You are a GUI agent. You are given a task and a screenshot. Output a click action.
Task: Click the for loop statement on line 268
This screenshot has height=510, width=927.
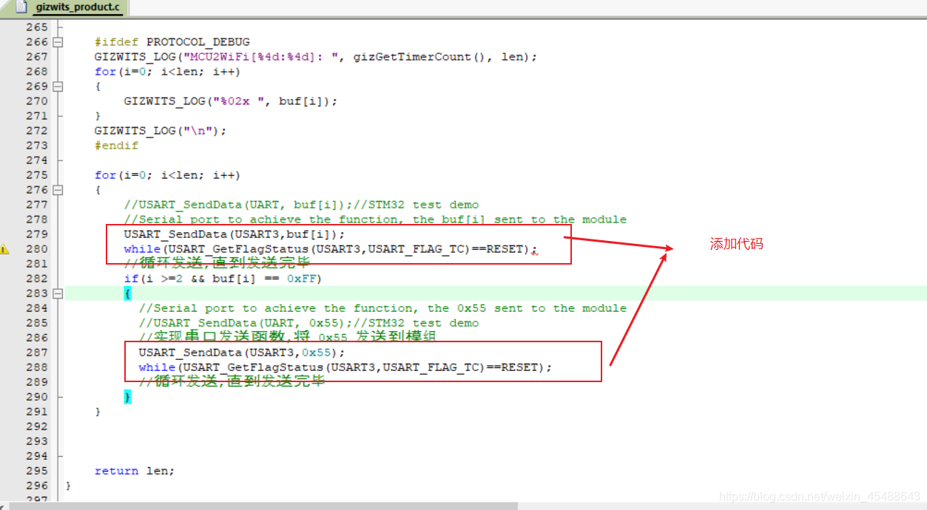(x=167, y=72)
